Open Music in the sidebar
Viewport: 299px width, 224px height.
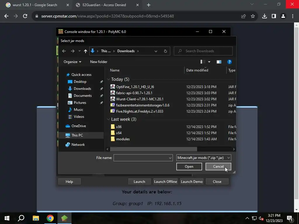tap(78, 110)
